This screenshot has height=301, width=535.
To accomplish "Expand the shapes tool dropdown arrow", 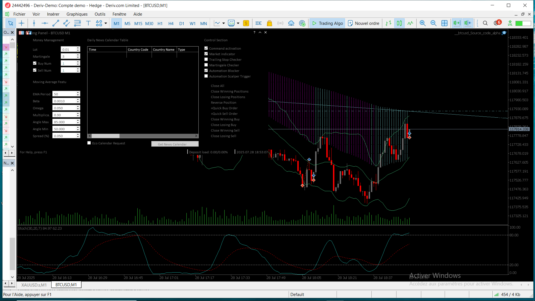I will pos(106,23).
